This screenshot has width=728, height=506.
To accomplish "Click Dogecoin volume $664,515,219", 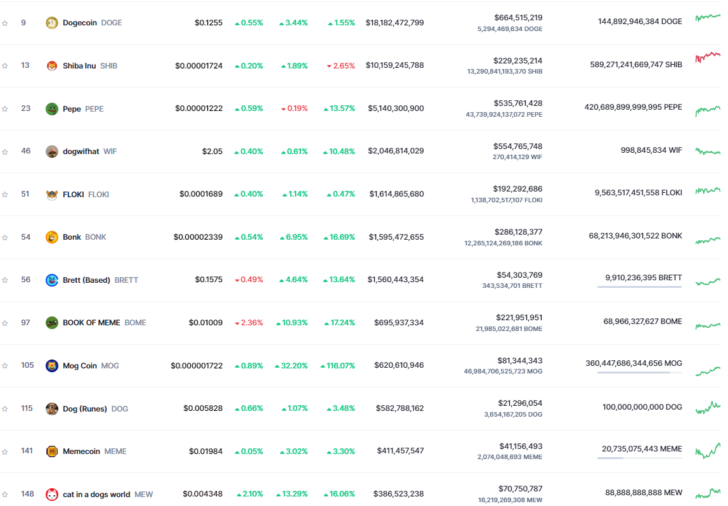I will 518,18.
